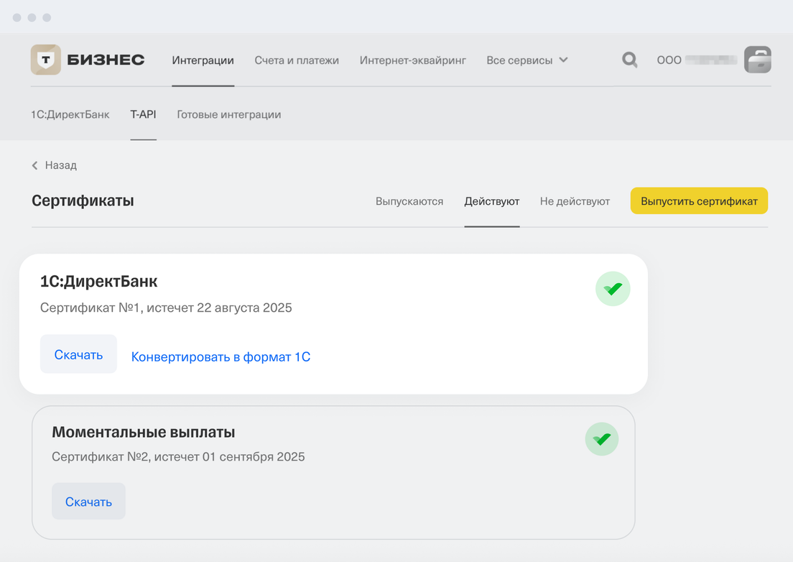Select the Действуют certificates tab
Screen dimensions: 793x562
(x=491, y=201)
